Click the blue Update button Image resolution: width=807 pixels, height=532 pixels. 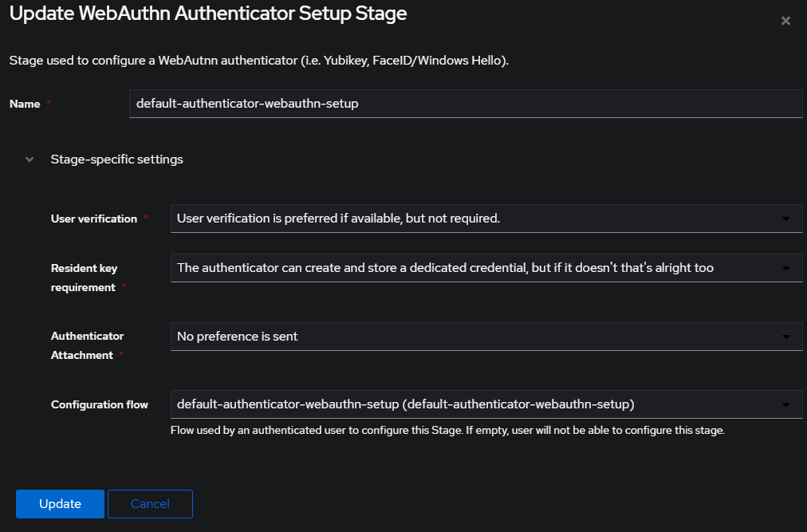pyautogui.click(x=61, y=503)
